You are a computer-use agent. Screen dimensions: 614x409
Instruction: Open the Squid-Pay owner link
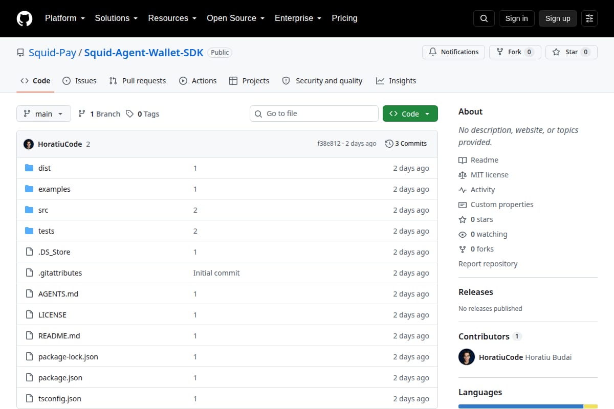(x=52, y=53)
